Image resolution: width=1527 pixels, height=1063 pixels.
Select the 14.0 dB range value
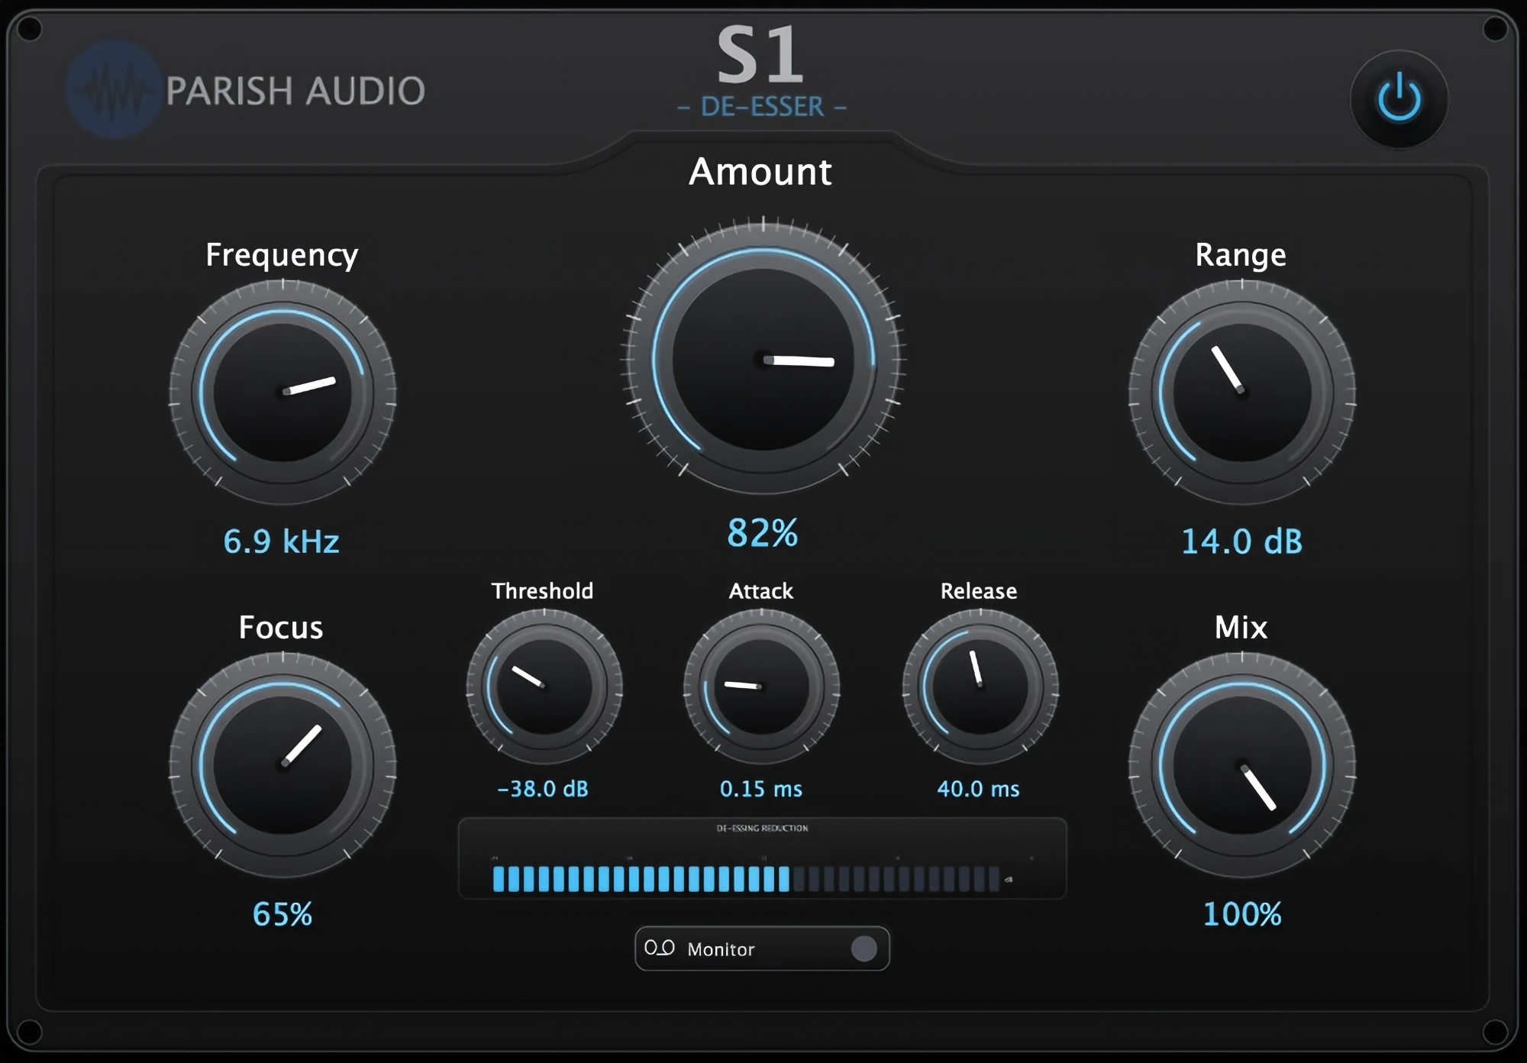(x=1241, y=541)
